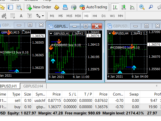Select the arrows drawing tool

[38, 16]
